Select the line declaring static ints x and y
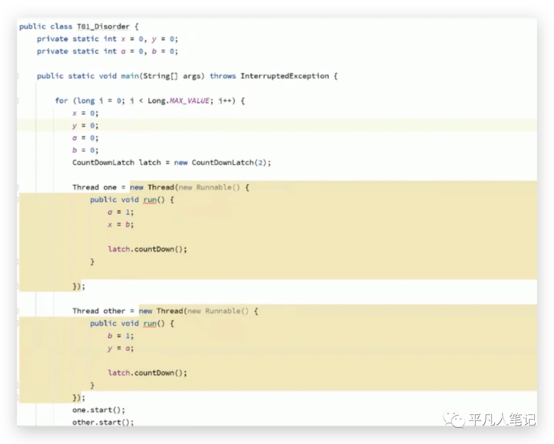The height and width of the screenshot is (444, 554). click(107, 39)
